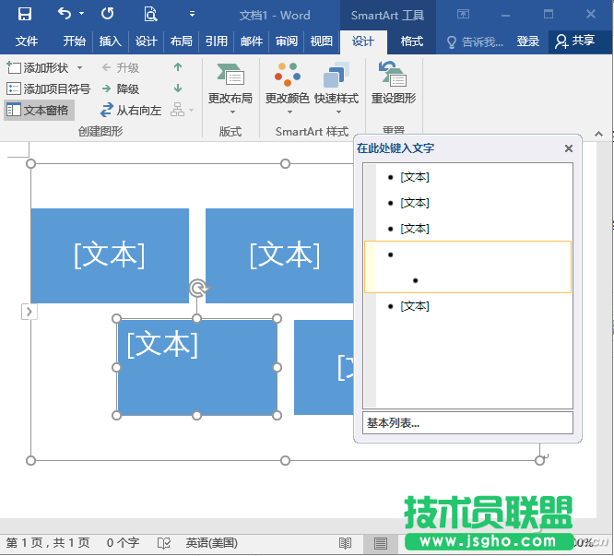Switch to the 格式 SmartArt tab
The width and height of the screenshot is (614, 556).
tap(411, 41)
